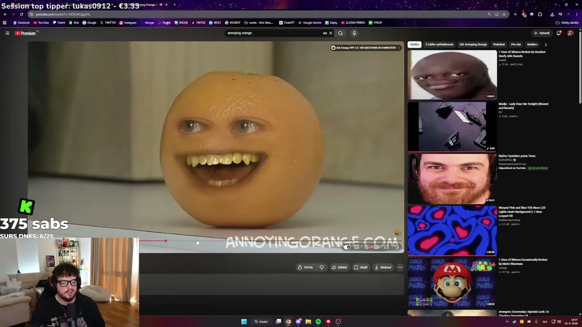Open the YouTube account avatar menu
Image resolution: width=582 pixels, height=327 pixels.
(571, 33)
